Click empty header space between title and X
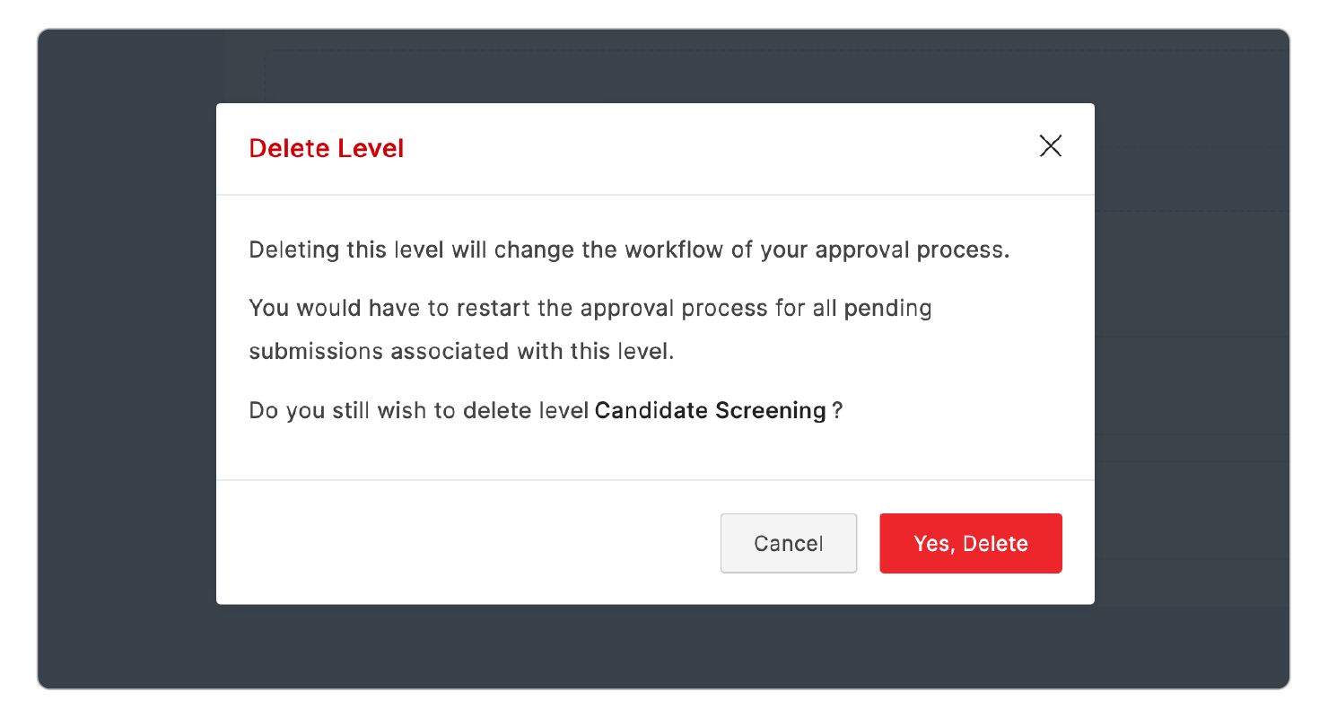The width and height of the screenshot is (1328, 718). point(718,148)
